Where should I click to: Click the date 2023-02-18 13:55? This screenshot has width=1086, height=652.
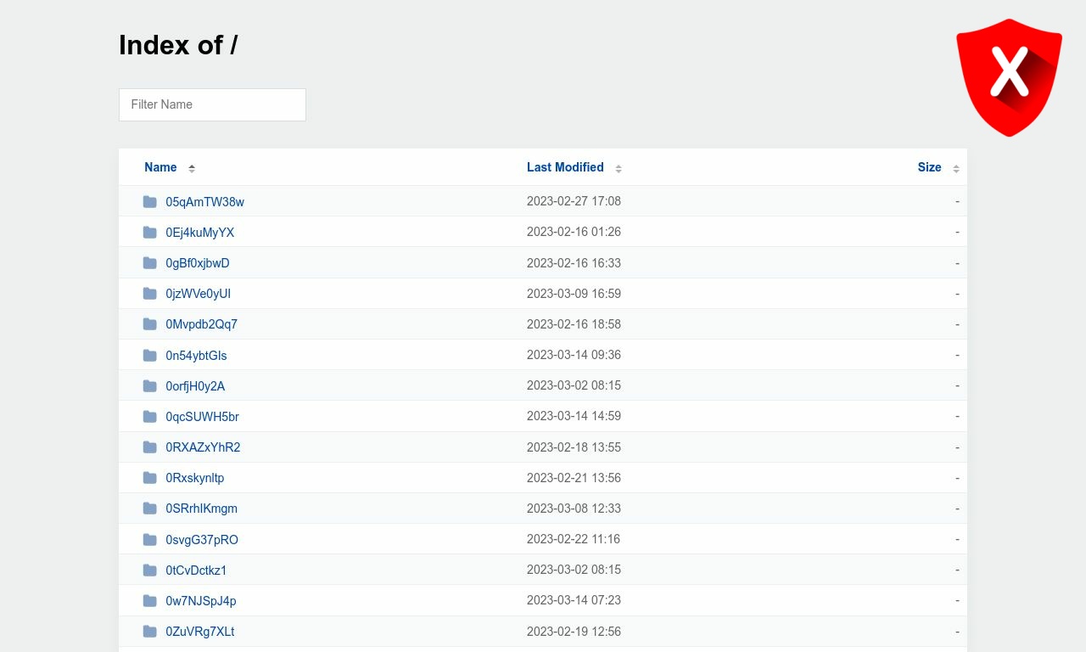(574, 447)
